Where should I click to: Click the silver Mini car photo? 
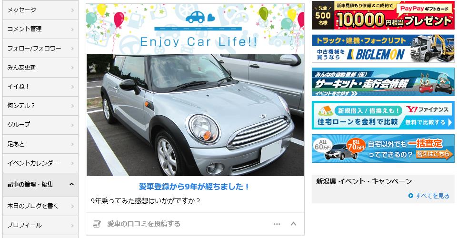(x=195, y=115)
